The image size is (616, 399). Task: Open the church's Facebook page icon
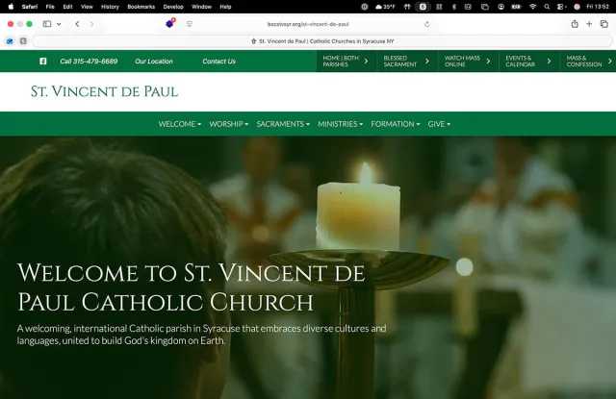tap(43, 62)
